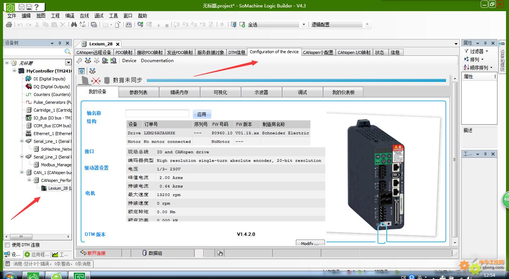Click the arrows icon beside blue window icon
The image size is (509, 279).
92,71
